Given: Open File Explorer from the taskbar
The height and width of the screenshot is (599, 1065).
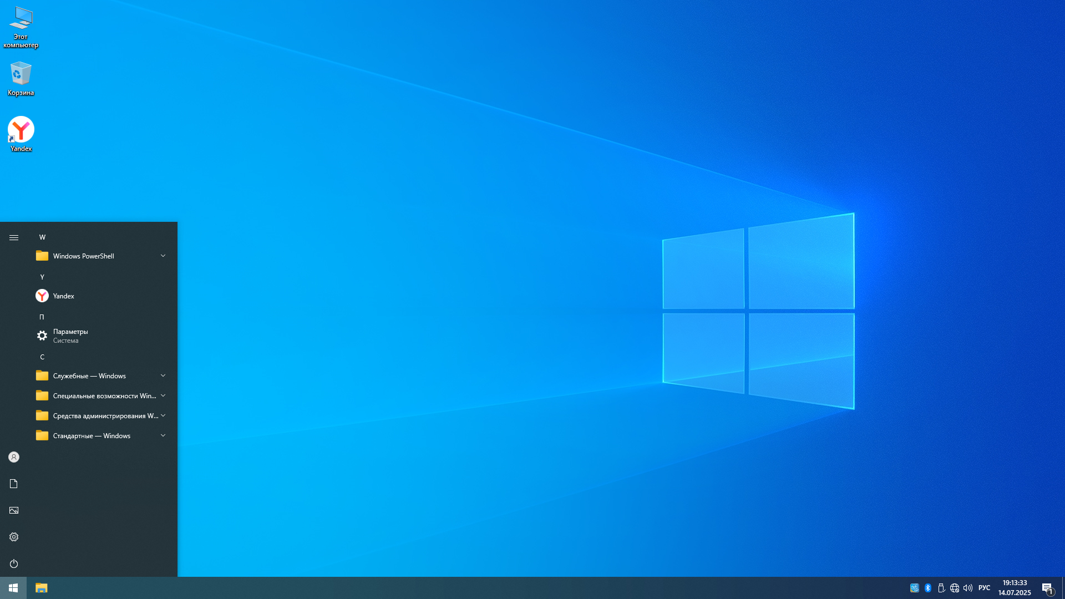Looking at the screenshot, I should coord(42,588).
